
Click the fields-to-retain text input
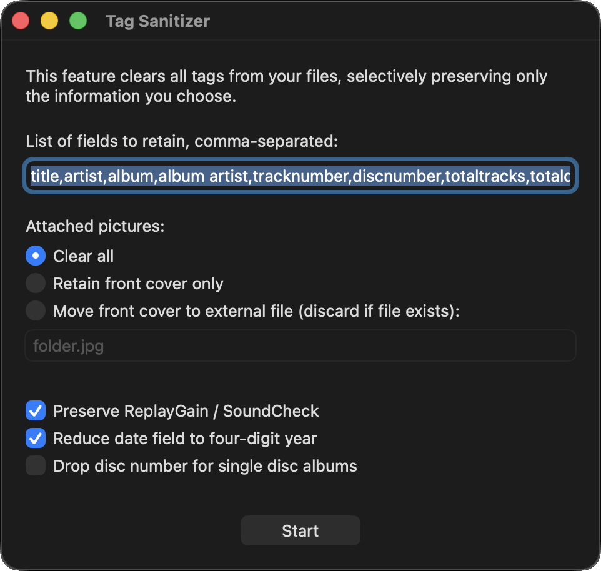pos(300,176)
